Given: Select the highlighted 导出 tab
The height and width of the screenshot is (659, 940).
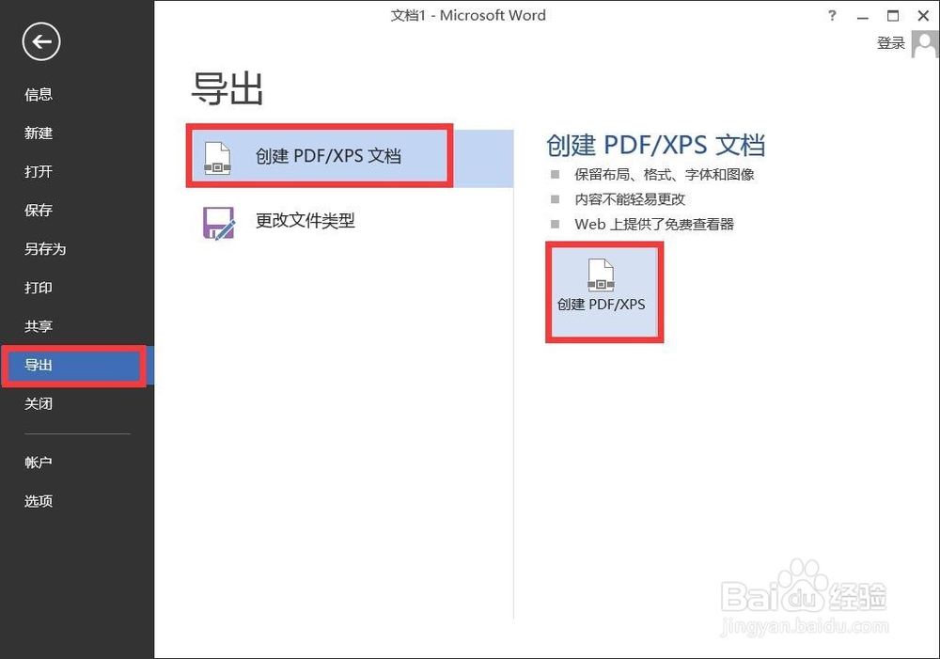Looking at the screenshot, I should point(77,365).
